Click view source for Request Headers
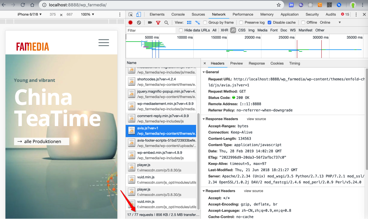Screen dimensions: 368x219 (253, 191)
